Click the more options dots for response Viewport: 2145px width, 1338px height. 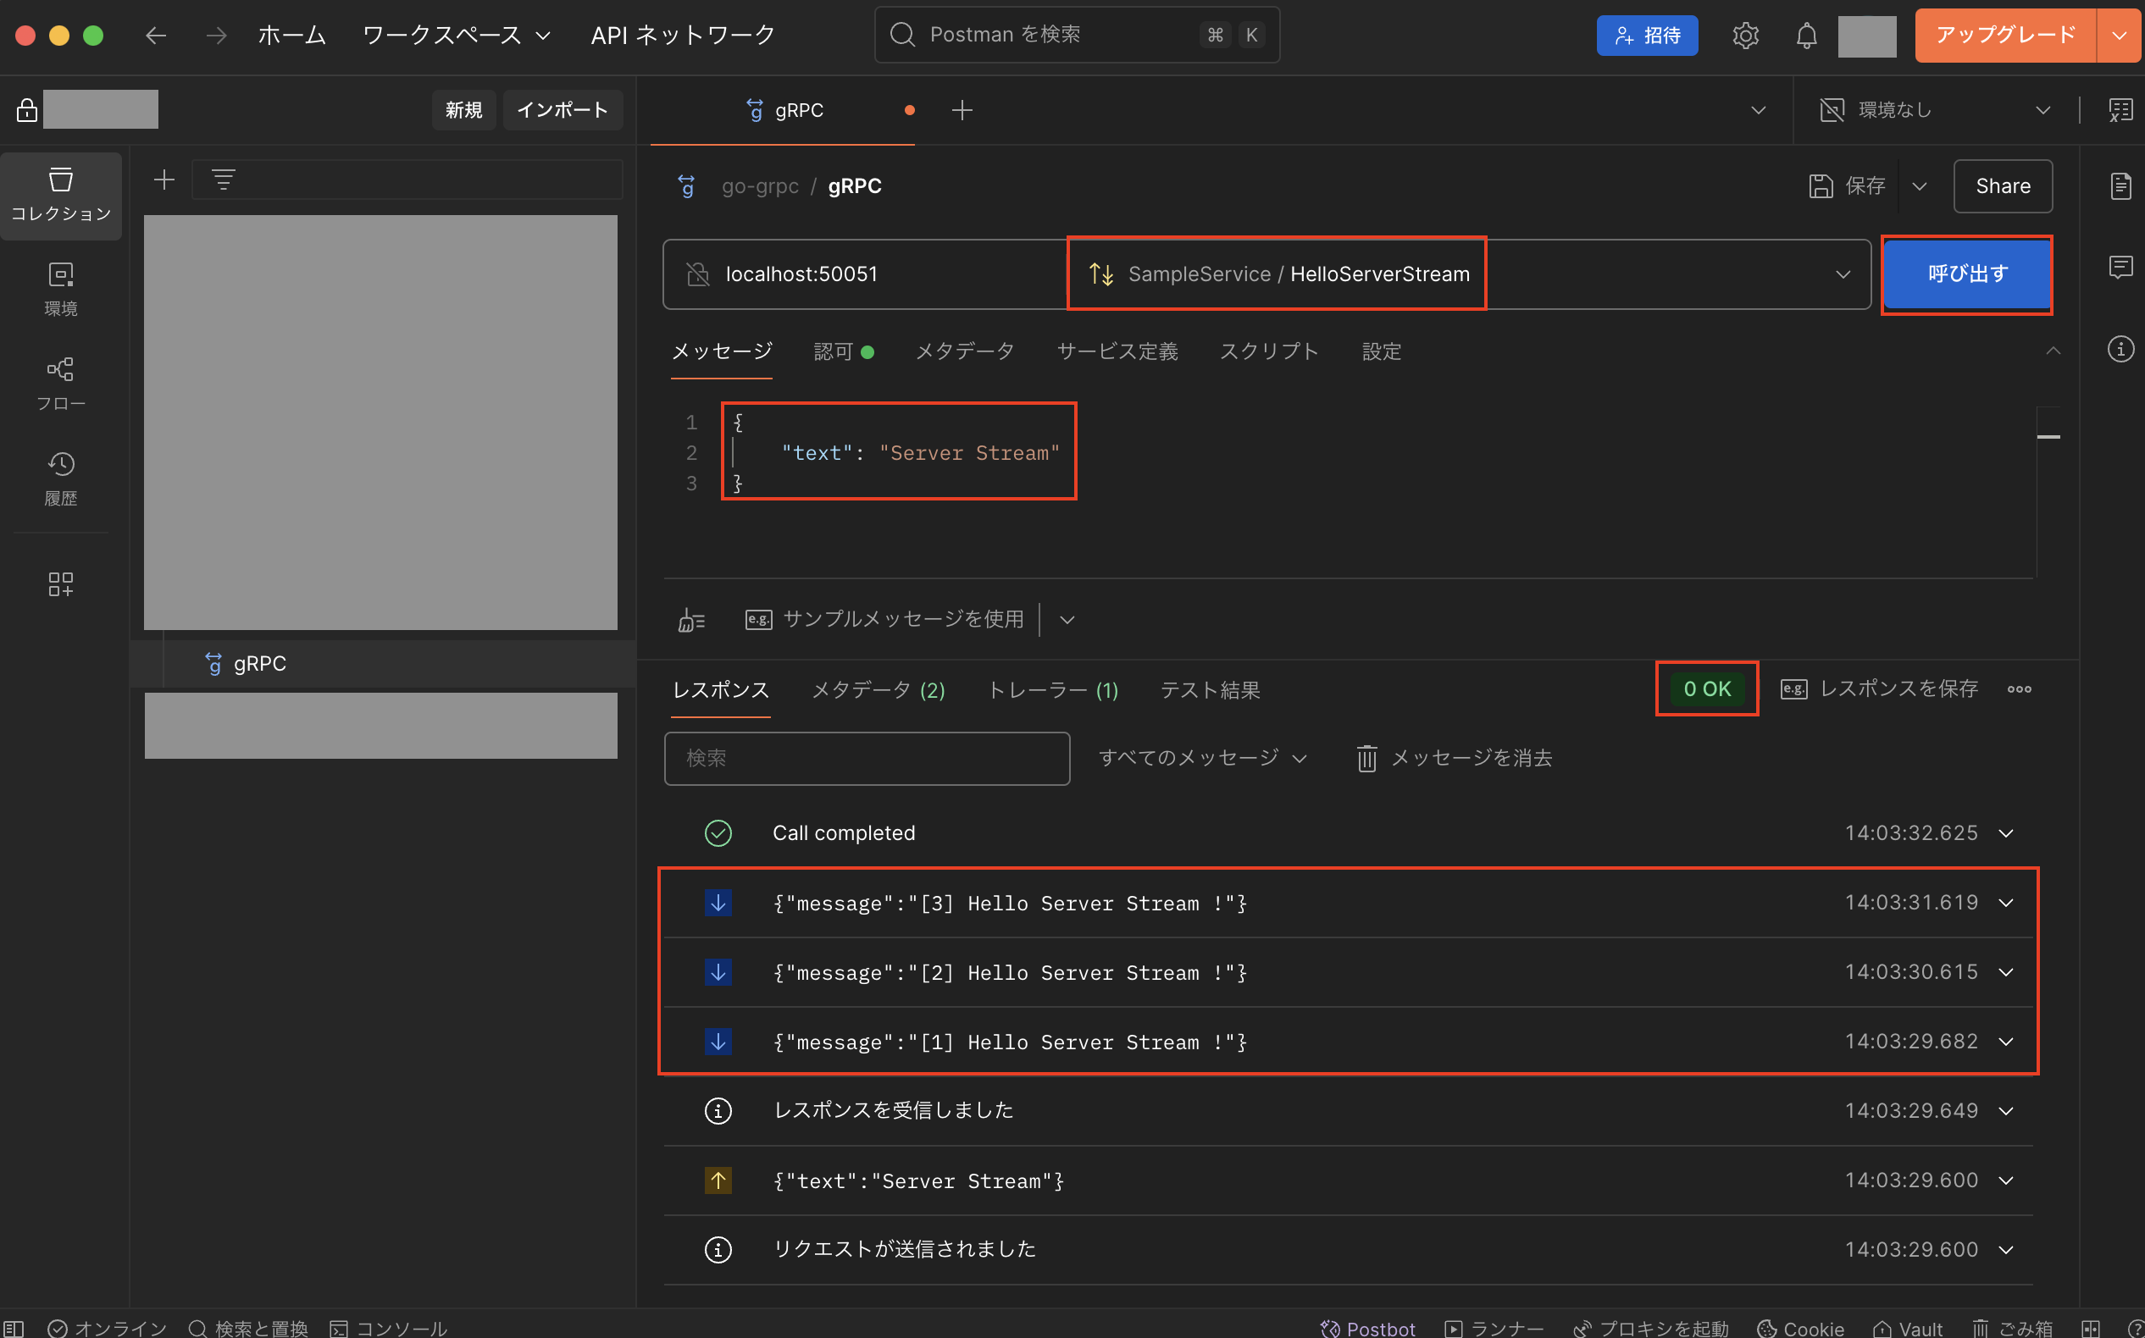click(x=2020, y=688)
